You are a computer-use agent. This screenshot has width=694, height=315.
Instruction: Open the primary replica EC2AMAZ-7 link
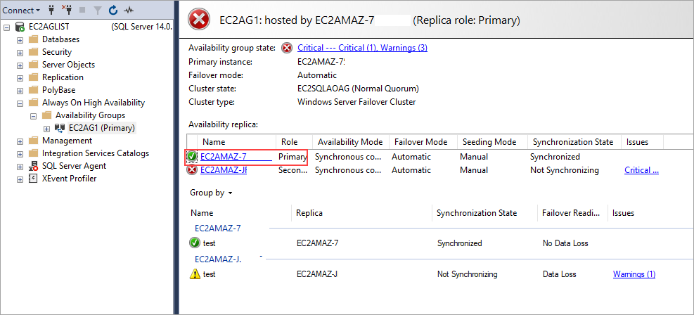(224, 157)
